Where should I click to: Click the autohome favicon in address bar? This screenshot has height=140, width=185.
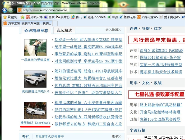[x=20, y=10]
